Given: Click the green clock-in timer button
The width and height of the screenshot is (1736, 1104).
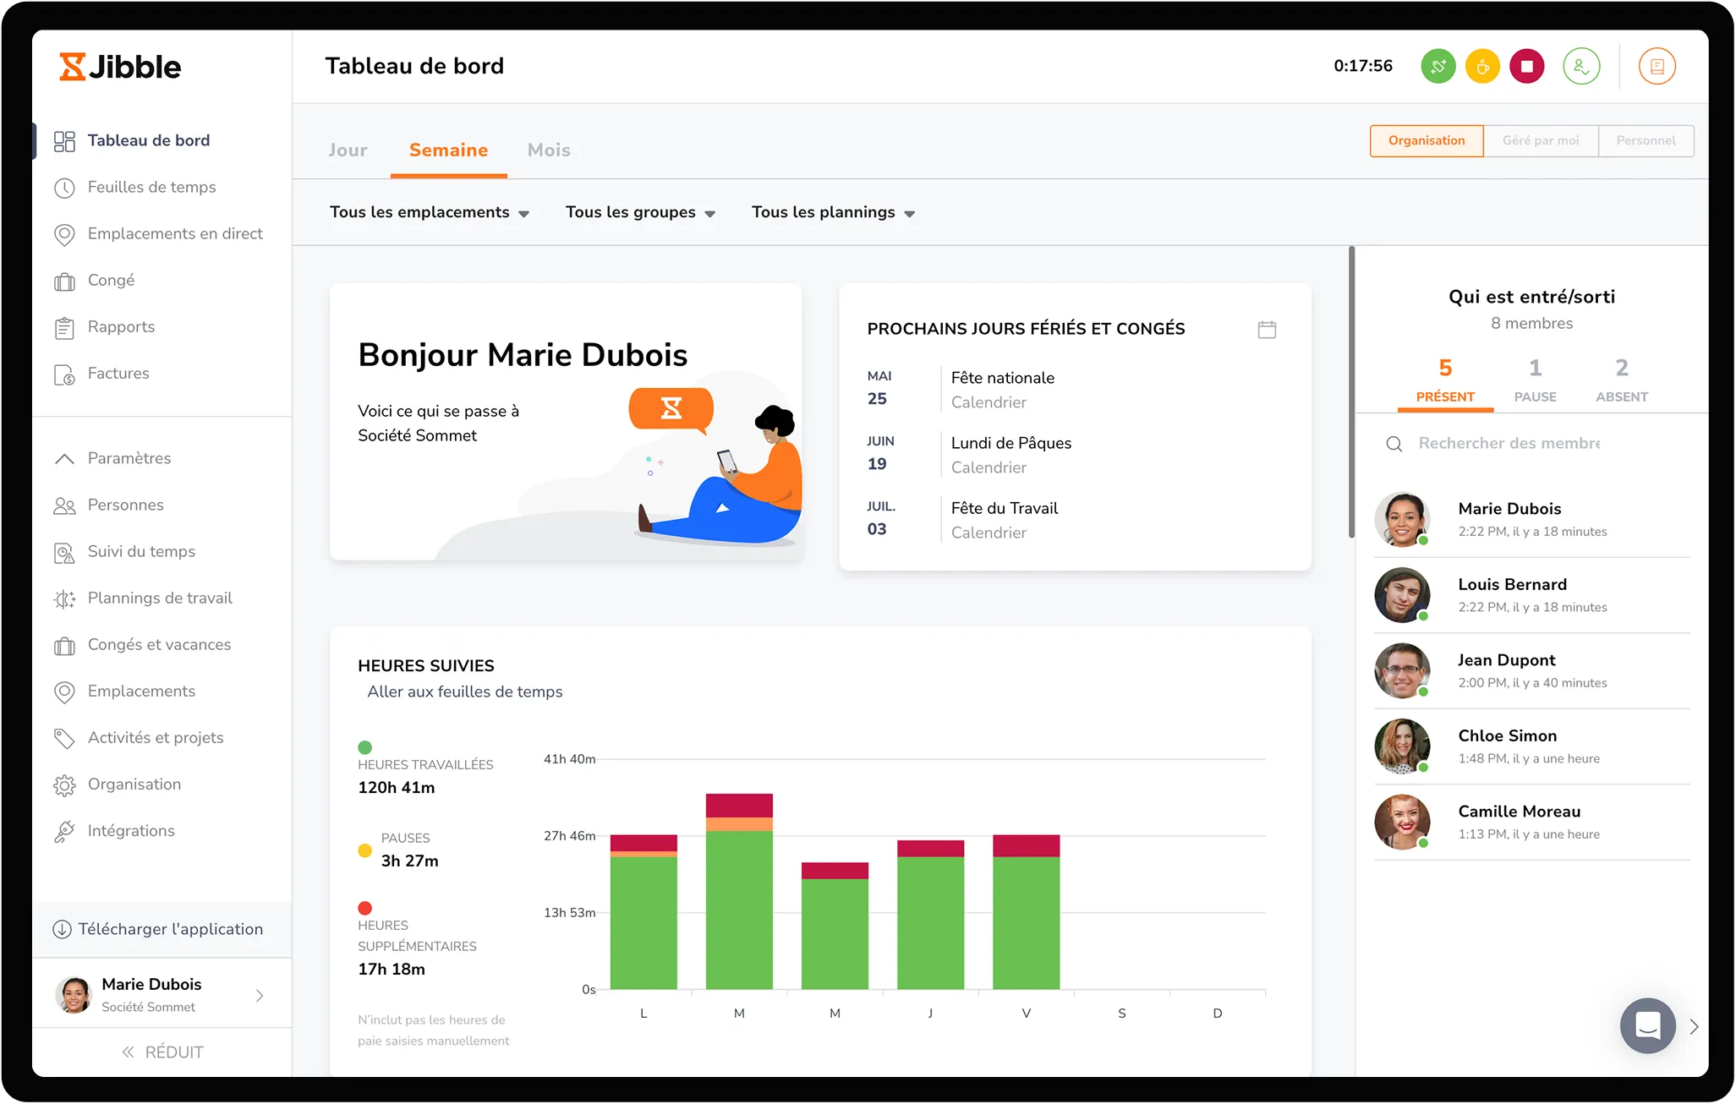Looking at the screenshot, I should coord(1438,66).
